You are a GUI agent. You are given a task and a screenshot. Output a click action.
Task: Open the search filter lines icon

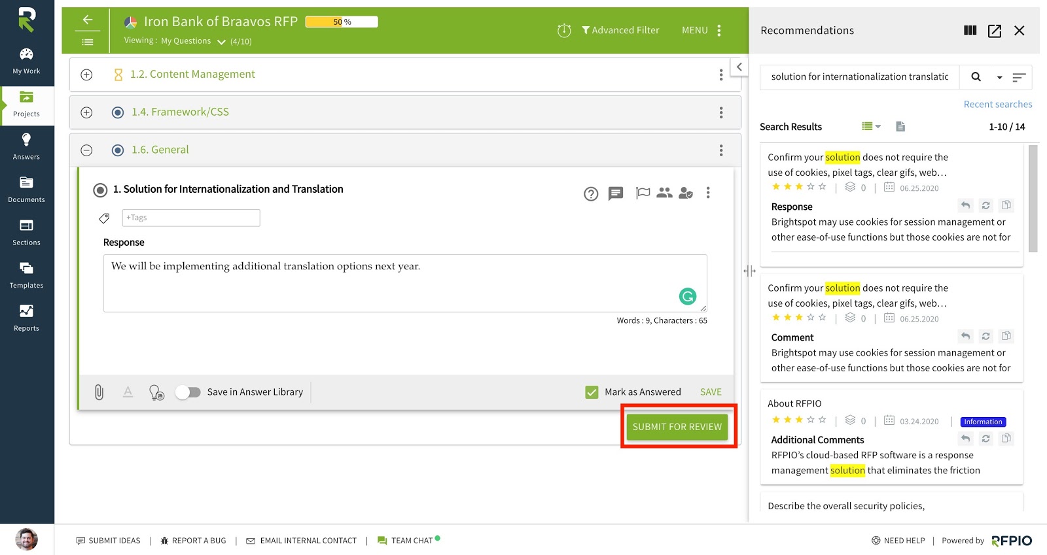[1018, 78]
